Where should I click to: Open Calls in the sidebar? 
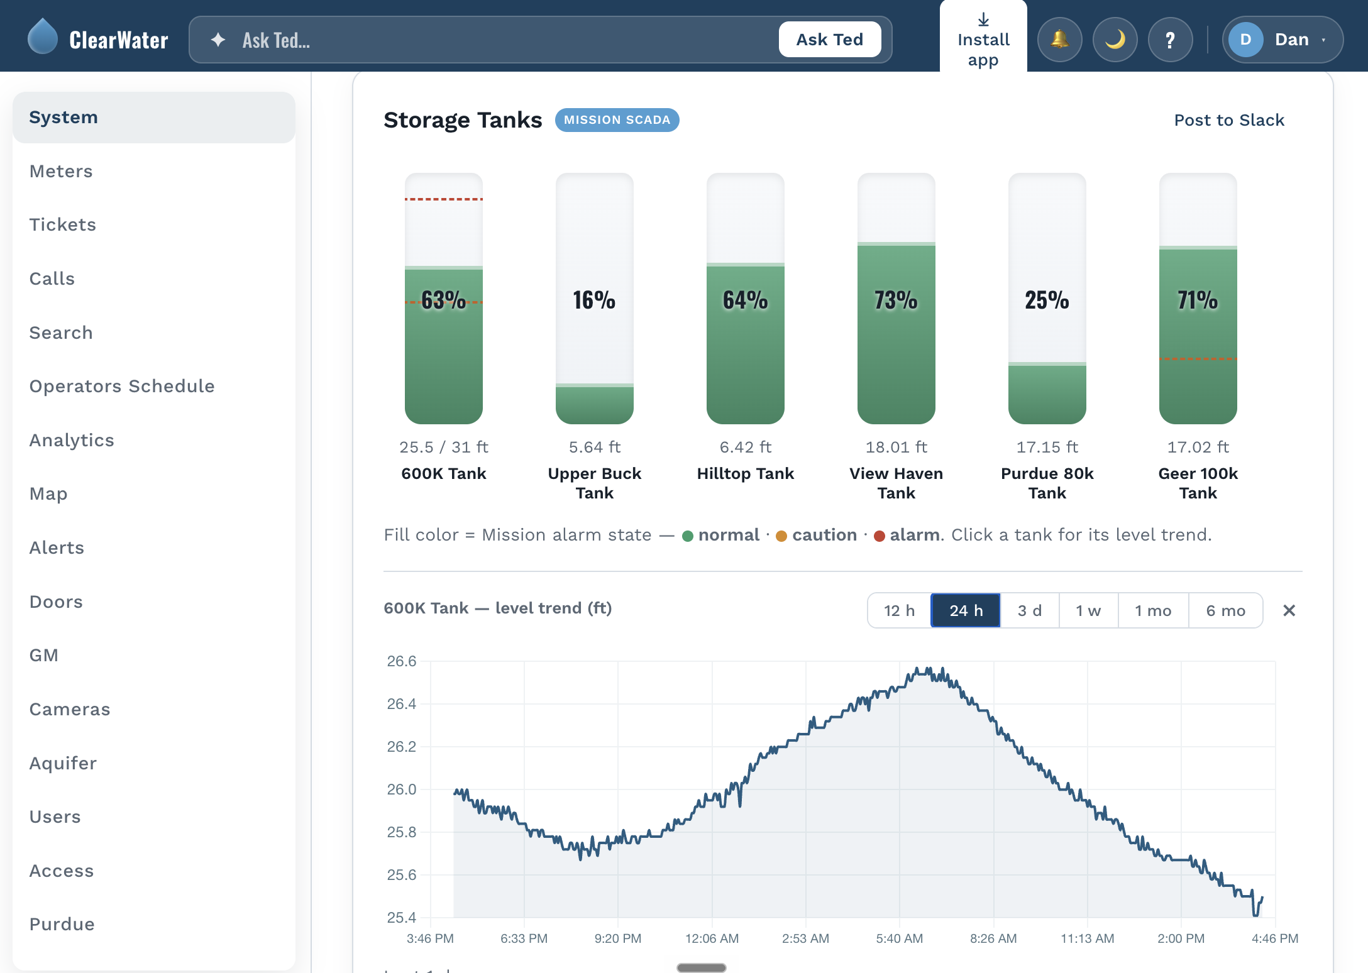pos(154,278)
